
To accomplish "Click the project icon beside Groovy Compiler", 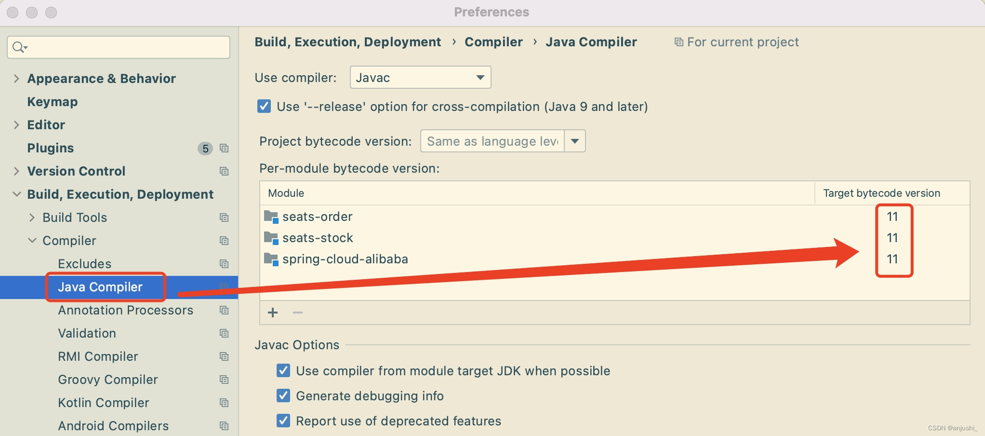I will pyautogui.click(x=224, y=380).
